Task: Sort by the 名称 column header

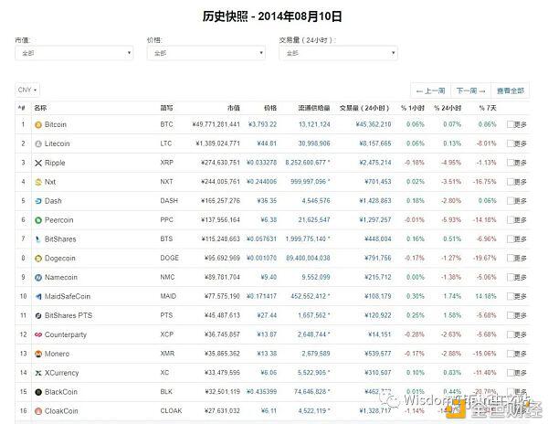Action: [x=40, y=108]
